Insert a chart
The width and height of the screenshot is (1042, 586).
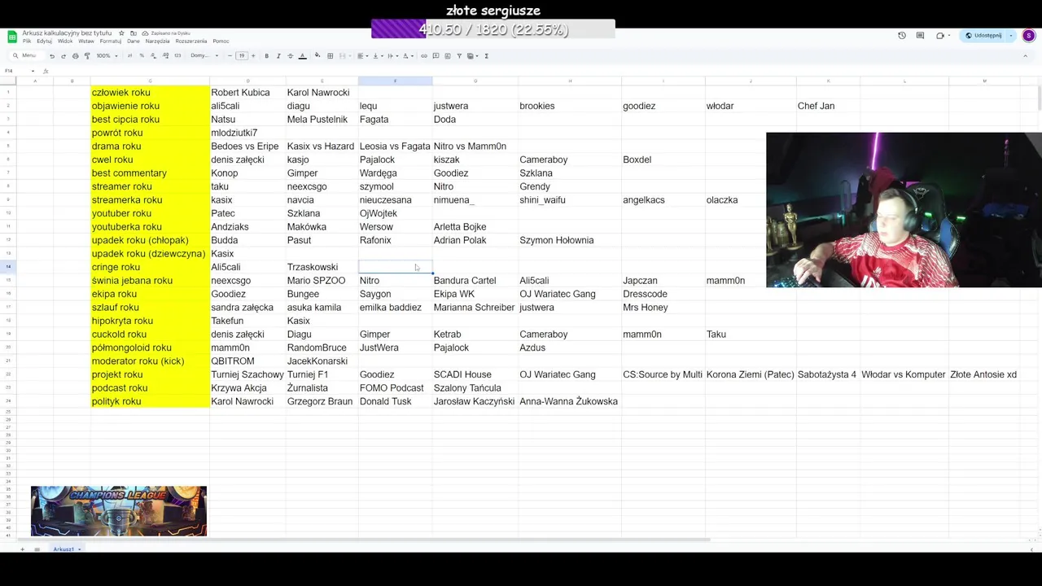click(448, 55)
